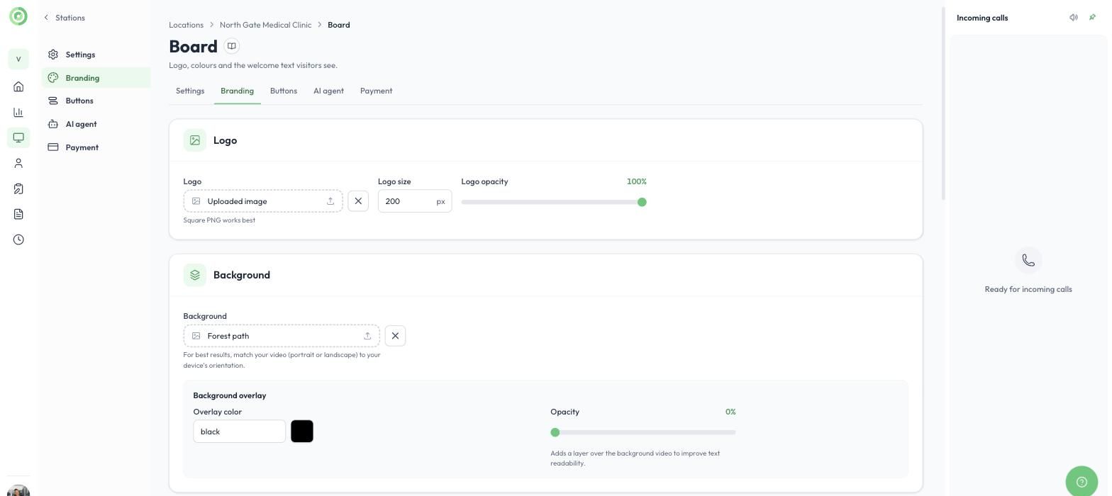
Task: Toggle the incoming calls sound icon
Action: [x=1074, y=18]
